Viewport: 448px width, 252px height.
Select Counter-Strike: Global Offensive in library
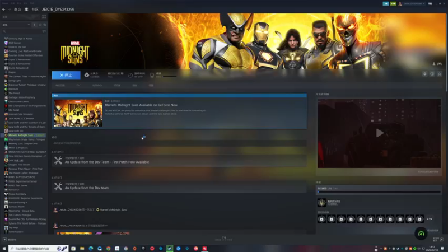[24, 55]
